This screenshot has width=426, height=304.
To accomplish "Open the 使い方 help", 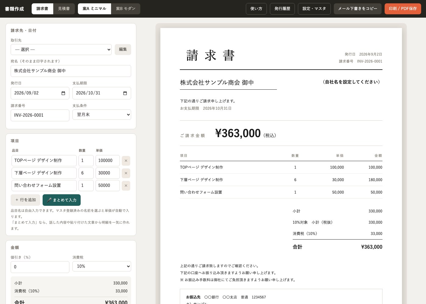I will click(256, 9).
